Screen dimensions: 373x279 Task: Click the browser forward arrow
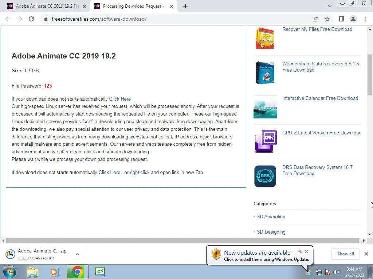(x=20, y=19)
